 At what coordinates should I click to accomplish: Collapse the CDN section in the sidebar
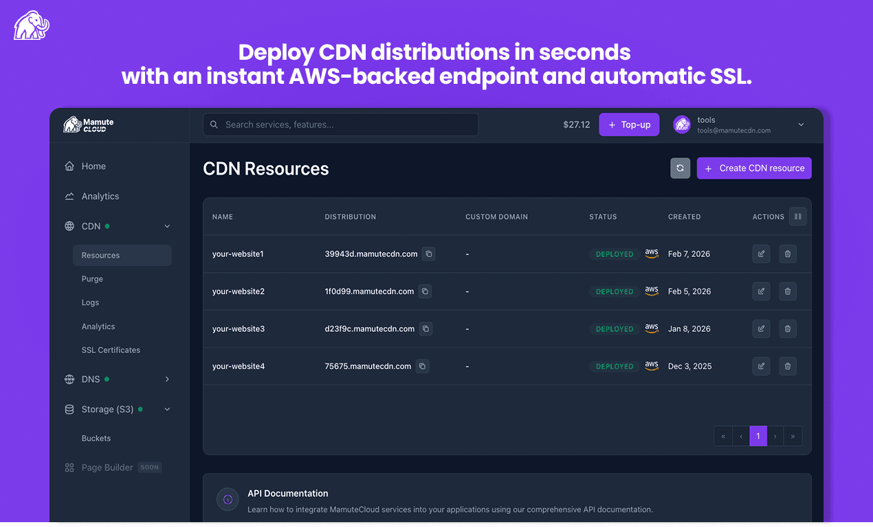tap(166, 225)
